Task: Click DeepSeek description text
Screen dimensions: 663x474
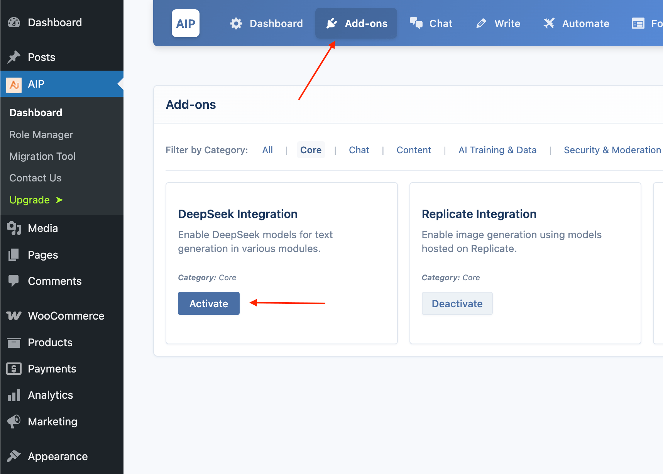Action: pos(255,242)
